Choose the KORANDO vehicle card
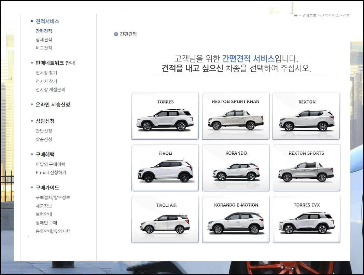 click(236, 168)
